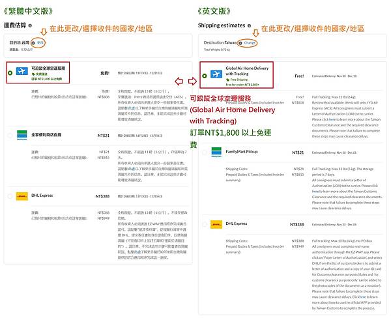Screen dimensions: 391x320
Task: Select FamilyMart Pickup radio in English panel
Action: (x=205, y=152)
